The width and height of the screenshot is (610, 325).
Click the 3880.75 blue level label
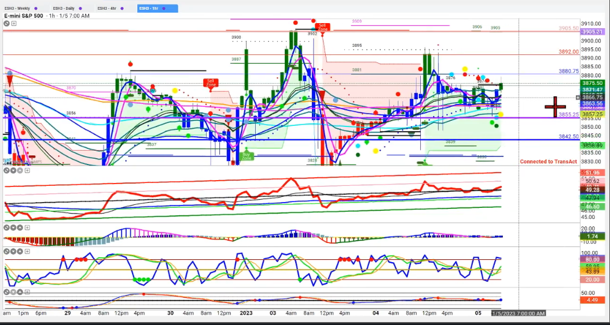pos(569,72)
